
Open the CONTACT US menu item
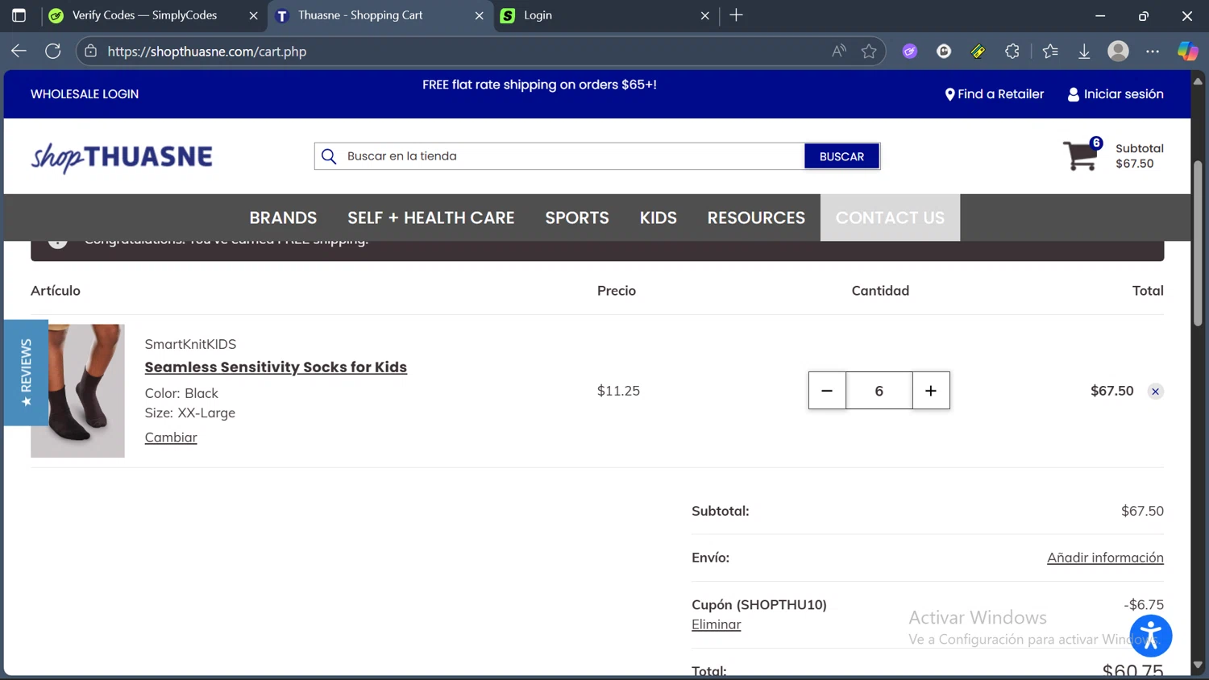tap(890, 218)
